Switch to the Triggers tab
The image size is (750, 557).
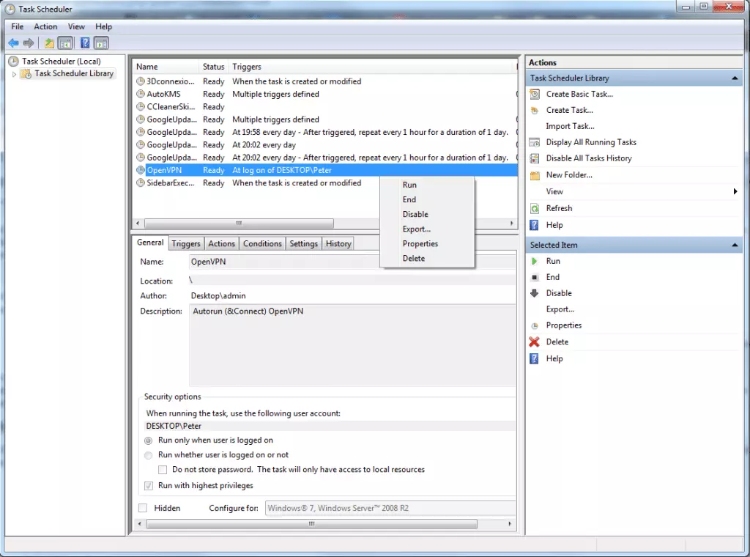click(x=185, y=243)
